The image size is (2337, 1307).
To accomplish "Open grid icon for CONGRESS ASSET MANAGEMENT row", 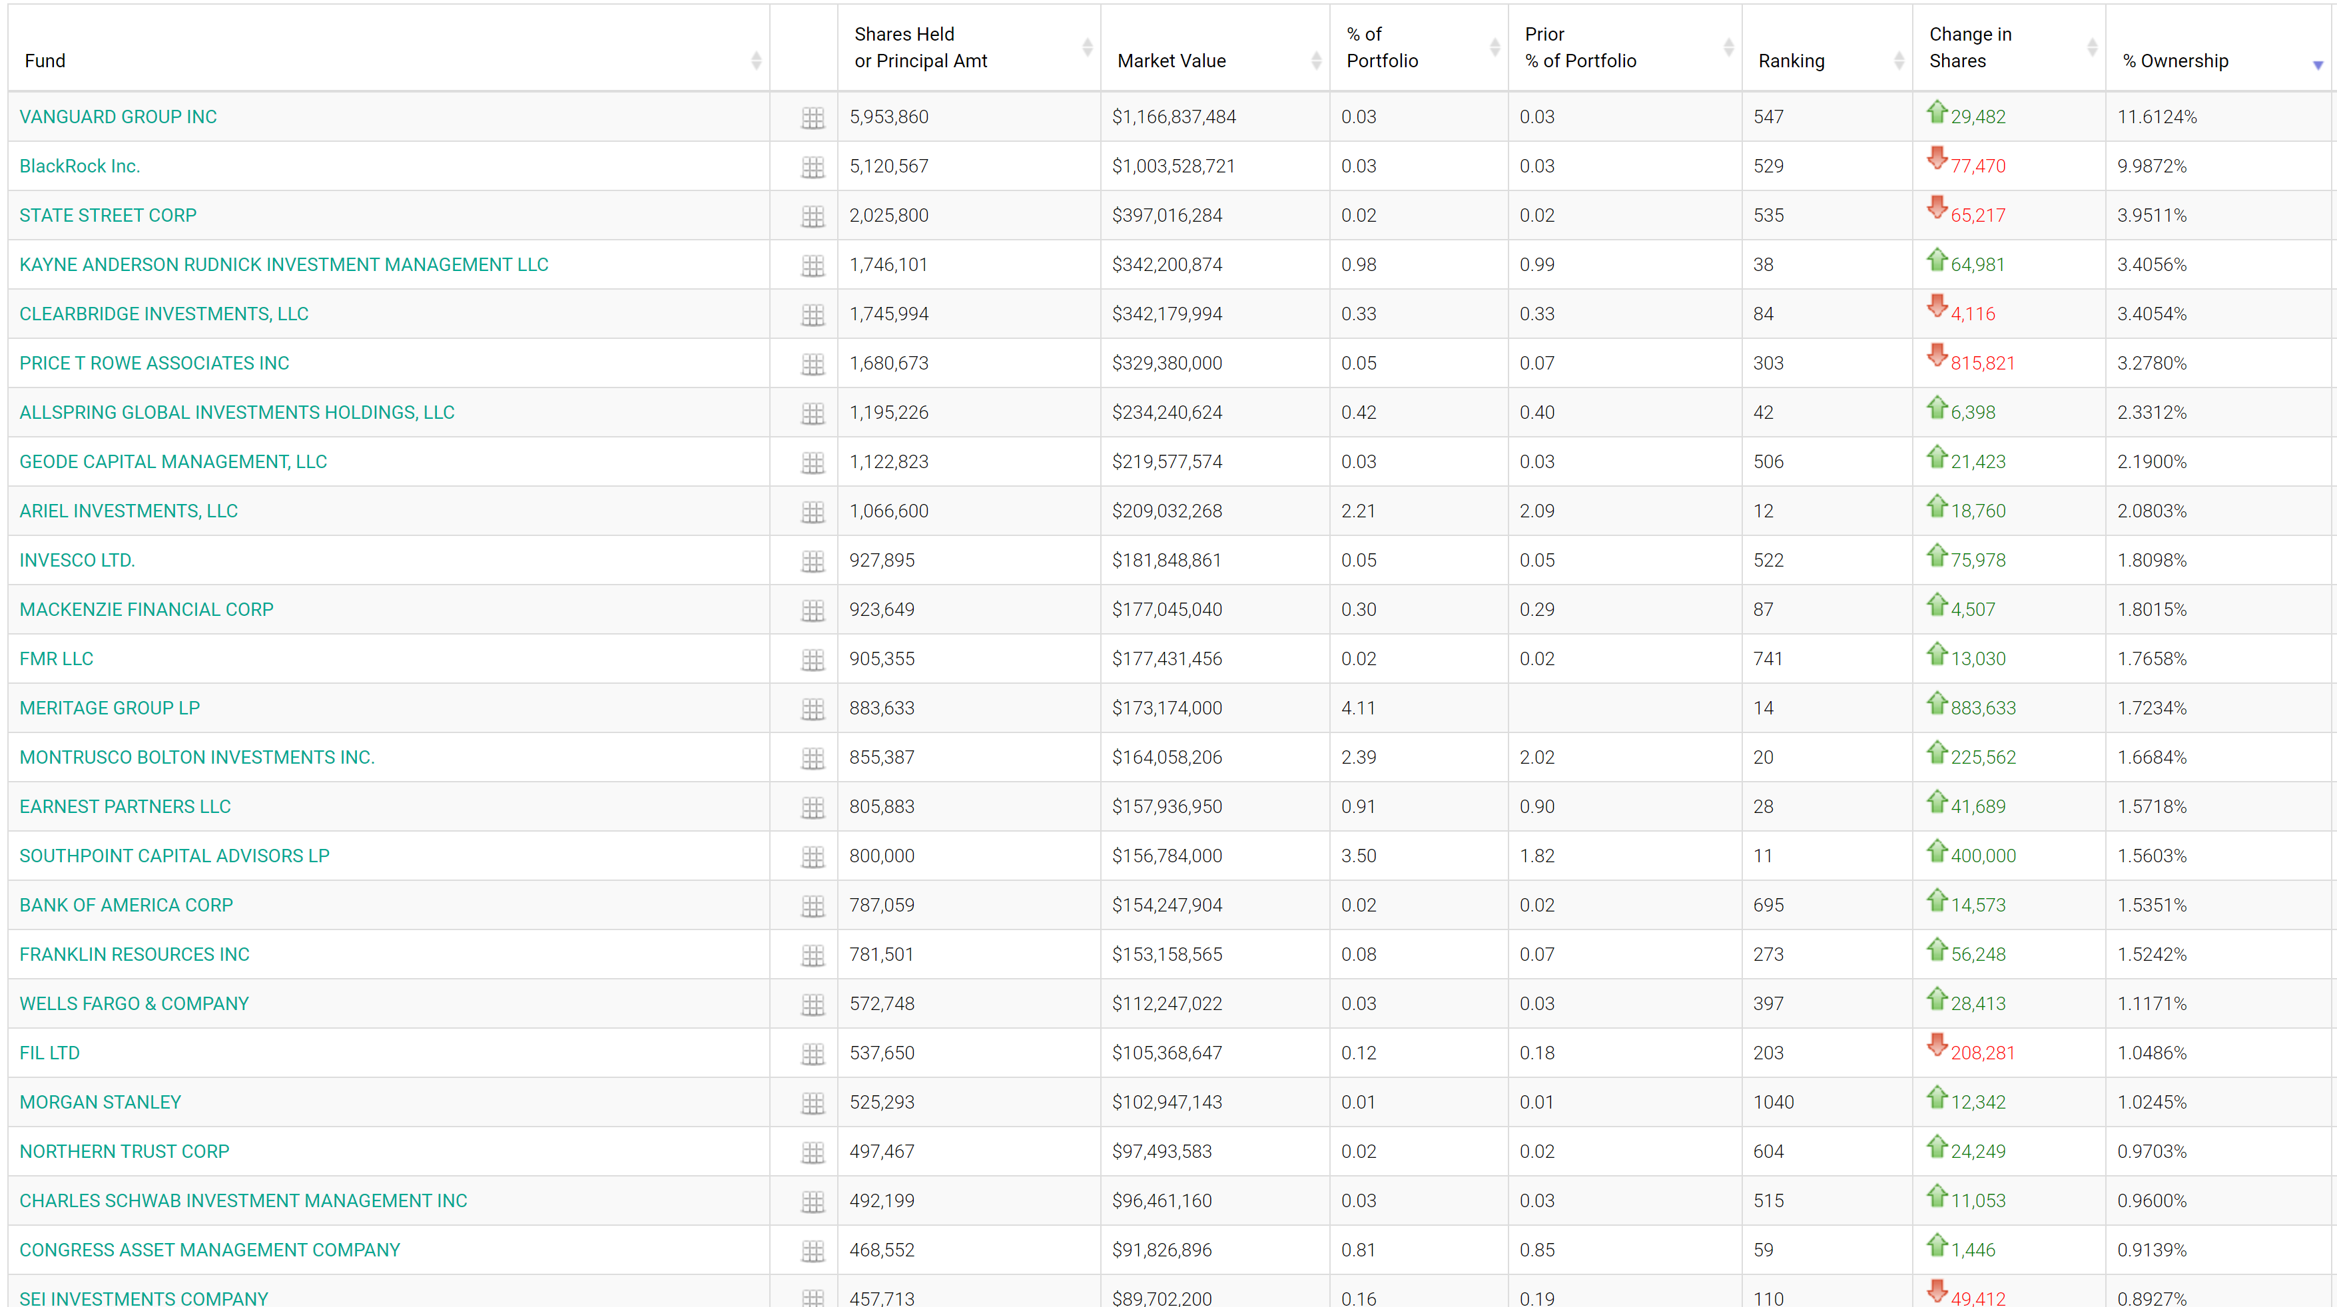I will tap(813, 1251).
